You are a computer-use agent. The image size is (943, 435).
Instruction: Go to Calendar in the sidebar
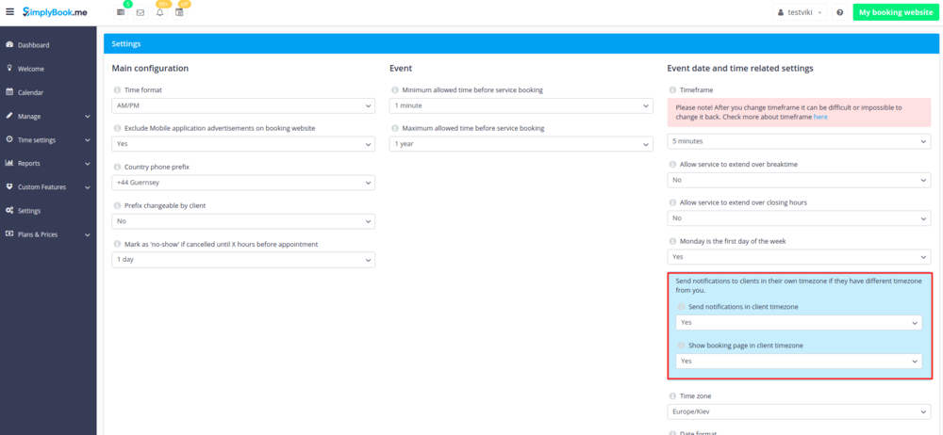pos(30,92)
